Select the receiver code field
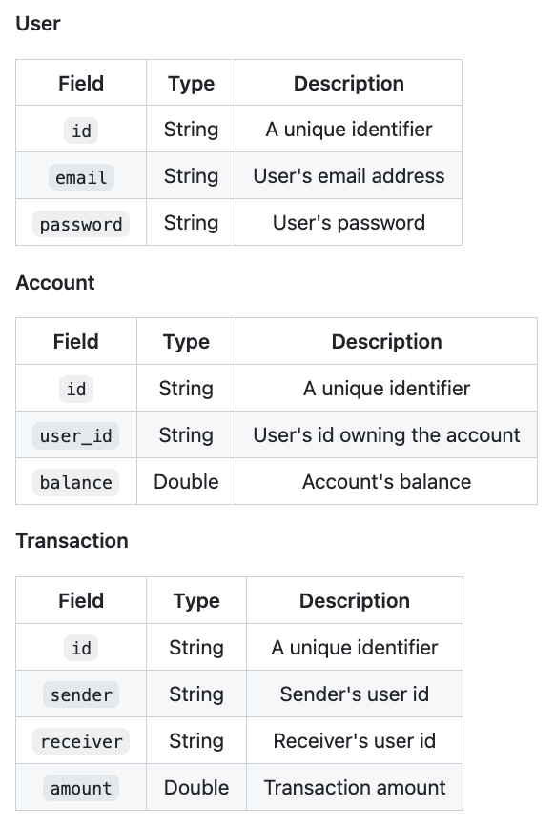This screenshot has width=555, height=825. coord(81,741)
